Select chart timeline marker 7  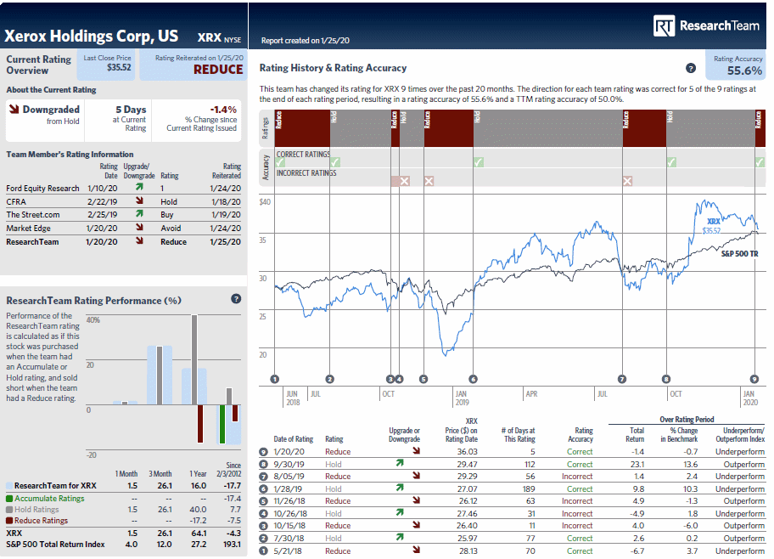pos(622,379)
